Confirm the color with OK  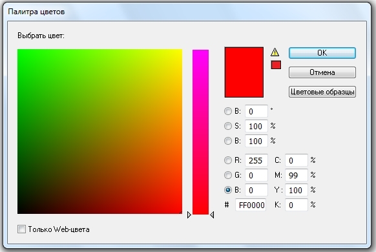point(322,53)
